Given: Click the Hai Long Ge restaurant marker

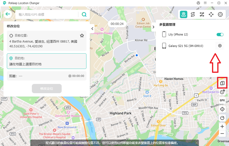Looking at the screenshot, I should (161, 82).
